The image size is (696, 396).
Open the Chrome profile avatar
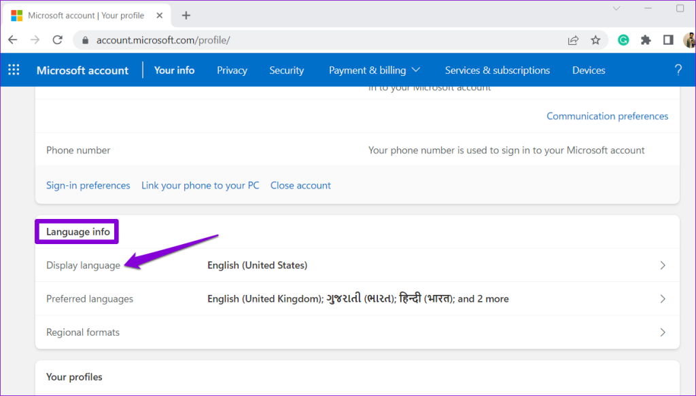point(689,40)
